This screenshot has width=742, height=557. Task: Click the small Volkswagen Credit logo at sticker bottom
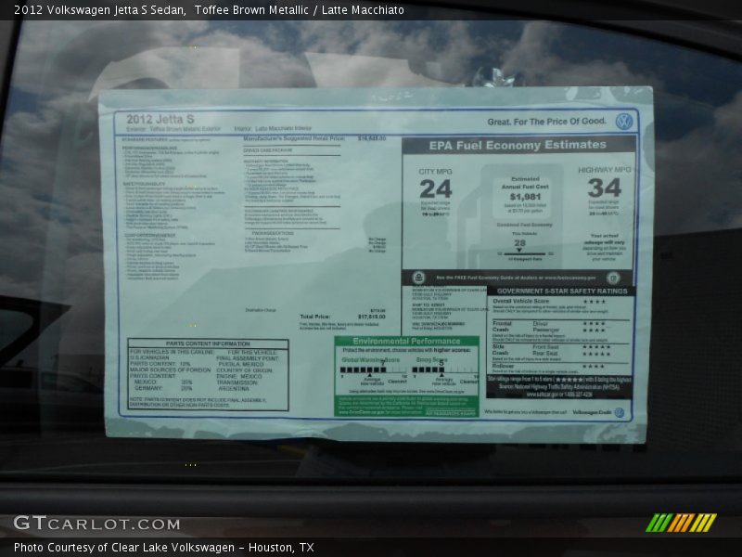point(619,412)
